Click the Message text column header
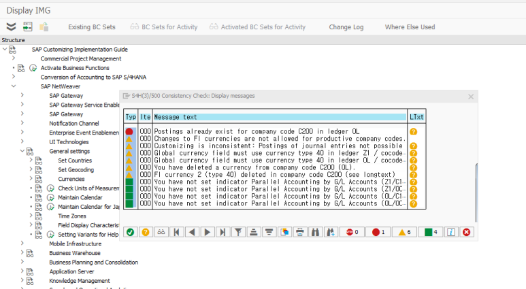526x289 pixels. (x=280, y=117)
